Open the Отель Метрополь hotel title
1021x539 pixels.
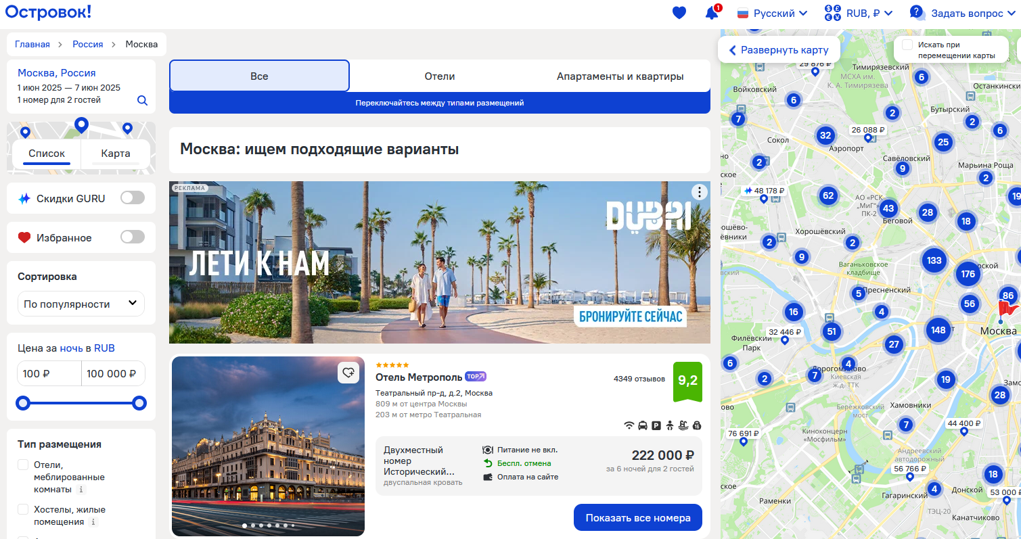coord(419,377)
